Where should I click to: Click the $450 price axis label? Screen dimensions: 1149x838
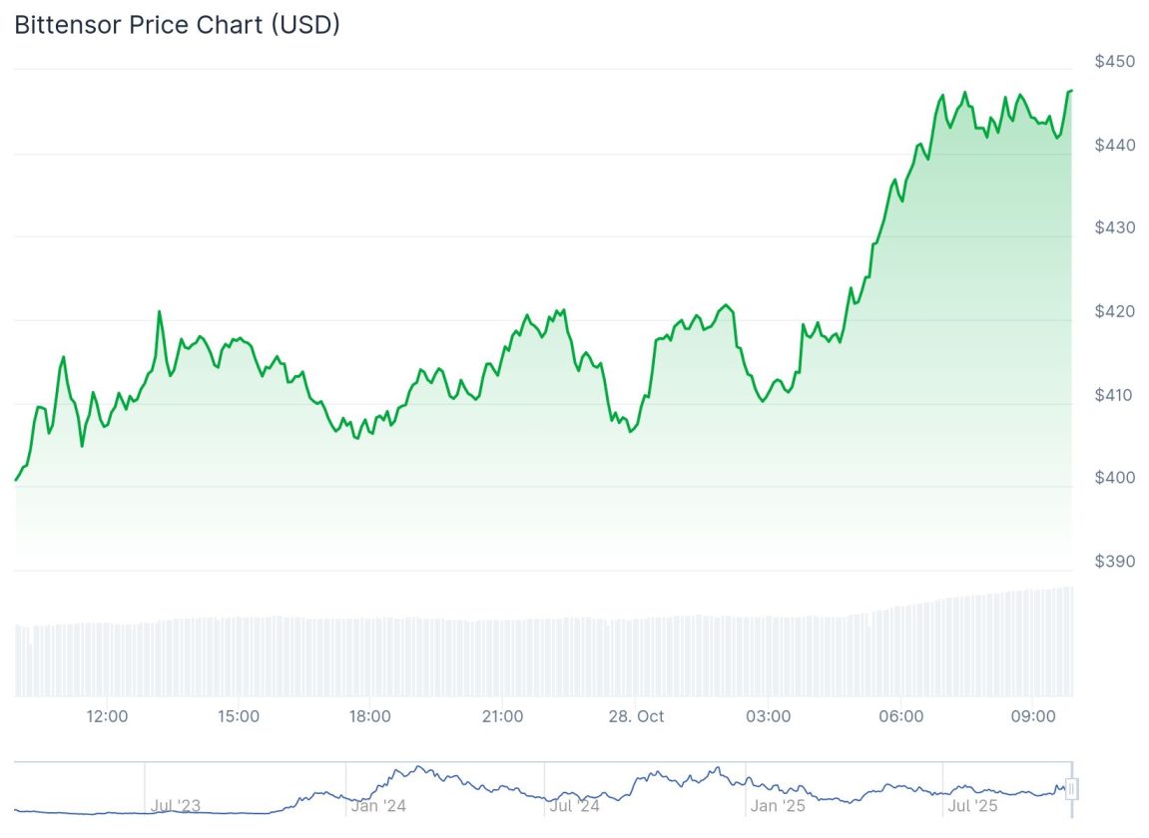[1114, 61]
